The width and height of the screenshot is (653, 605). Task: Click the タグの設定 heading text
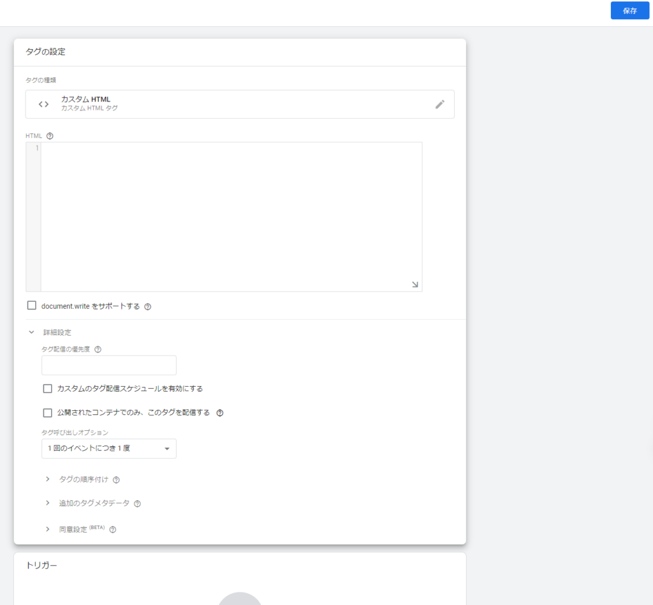coord(45,52)
